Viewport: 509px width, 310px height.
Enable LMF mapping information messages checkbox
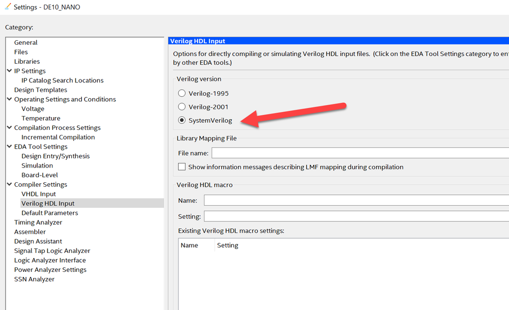click(182, 166)
